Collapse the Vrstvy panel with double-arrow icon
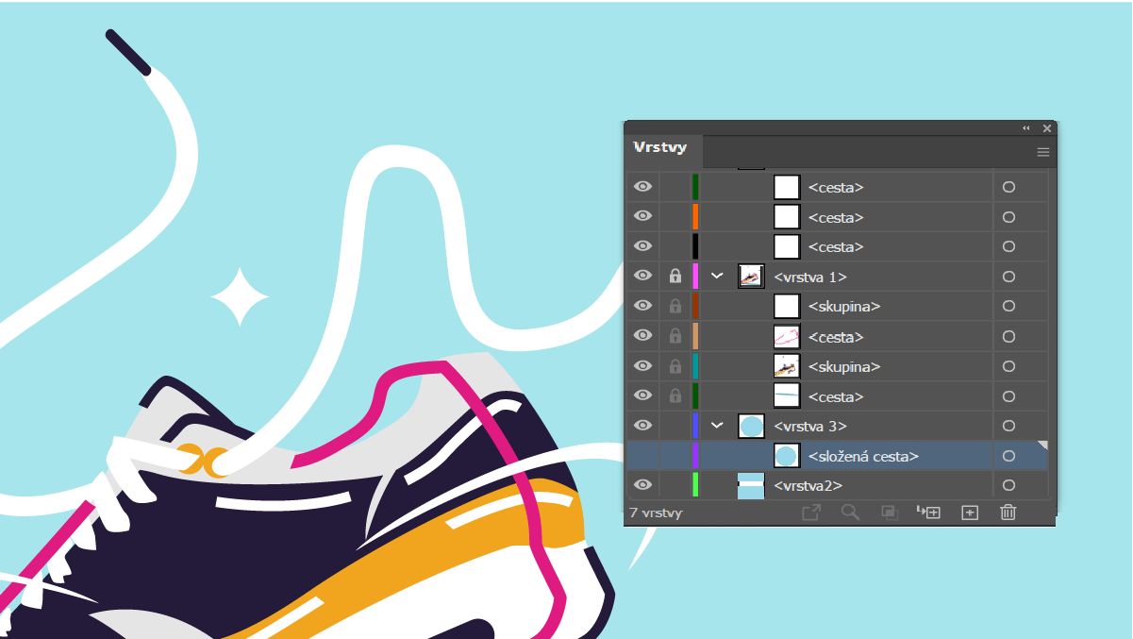Viewport: 1133px width, 639px height. (x=1026, y=127)
